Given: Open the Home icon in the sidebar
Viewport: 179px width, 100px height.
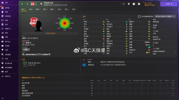Looking at the screenshot, I should tap(2, 3).
